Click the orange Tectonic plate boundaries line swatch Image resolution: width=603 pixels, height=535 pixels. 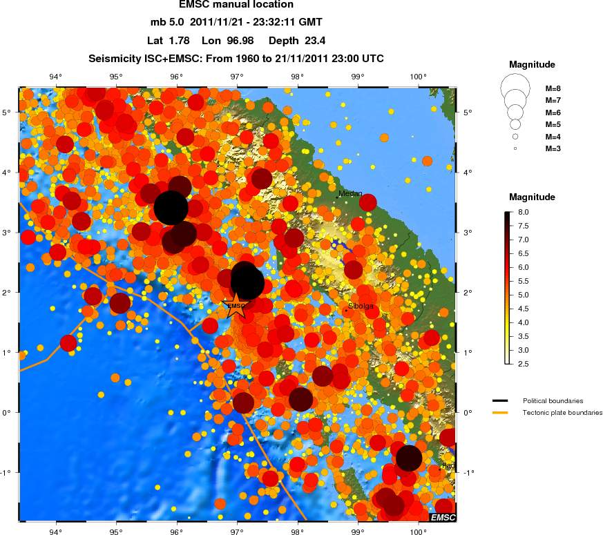pyautogui.click(x=500, y=413)
